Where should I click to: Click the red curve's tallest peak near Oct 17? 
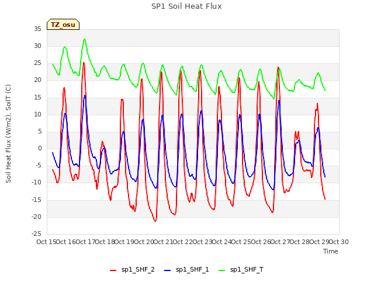click(84, 63)
